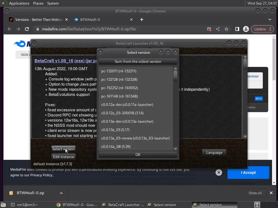Image resolution: width=278 pixels, height=208 pixels.
Task: Click the Sort: from the oldest version button
Action: pyautogui.click(x=138, y=61)
